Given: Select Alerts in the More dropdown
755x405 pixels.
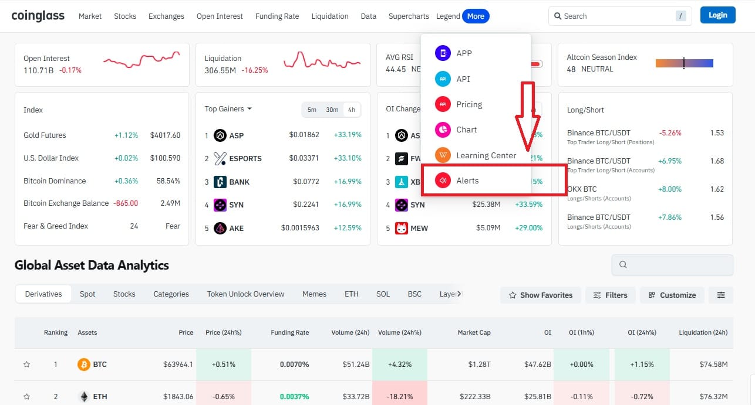Looking at the screenshot, I should click(476, 181).
